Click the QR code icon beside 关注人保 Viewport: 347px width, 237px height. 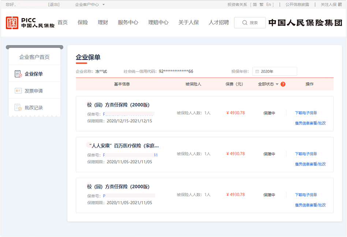click(x=340, y=4)
